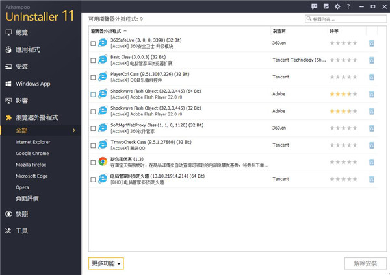Expand the 全部 sidebar arrow
Viewport: 390px width, 275px height.
(74, 131)
